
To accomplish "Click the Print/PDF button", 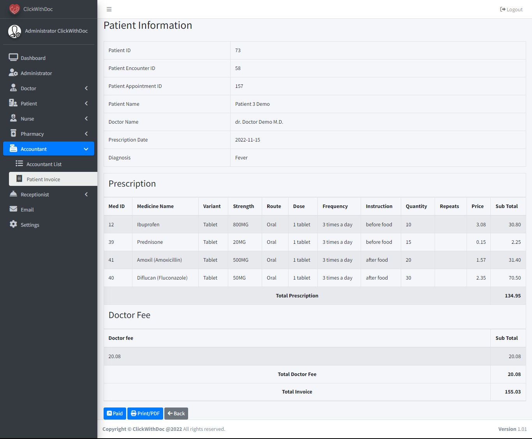I will pos(145,413).
